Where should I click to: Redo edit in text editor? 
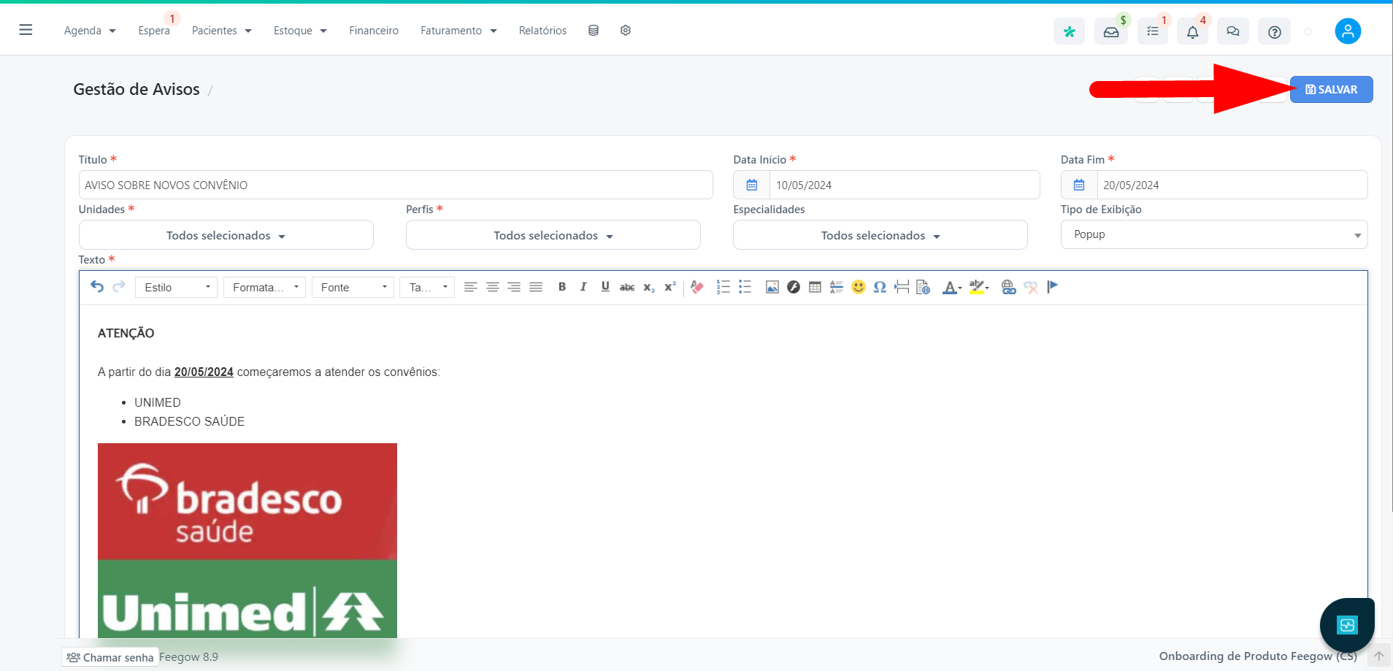119,287
